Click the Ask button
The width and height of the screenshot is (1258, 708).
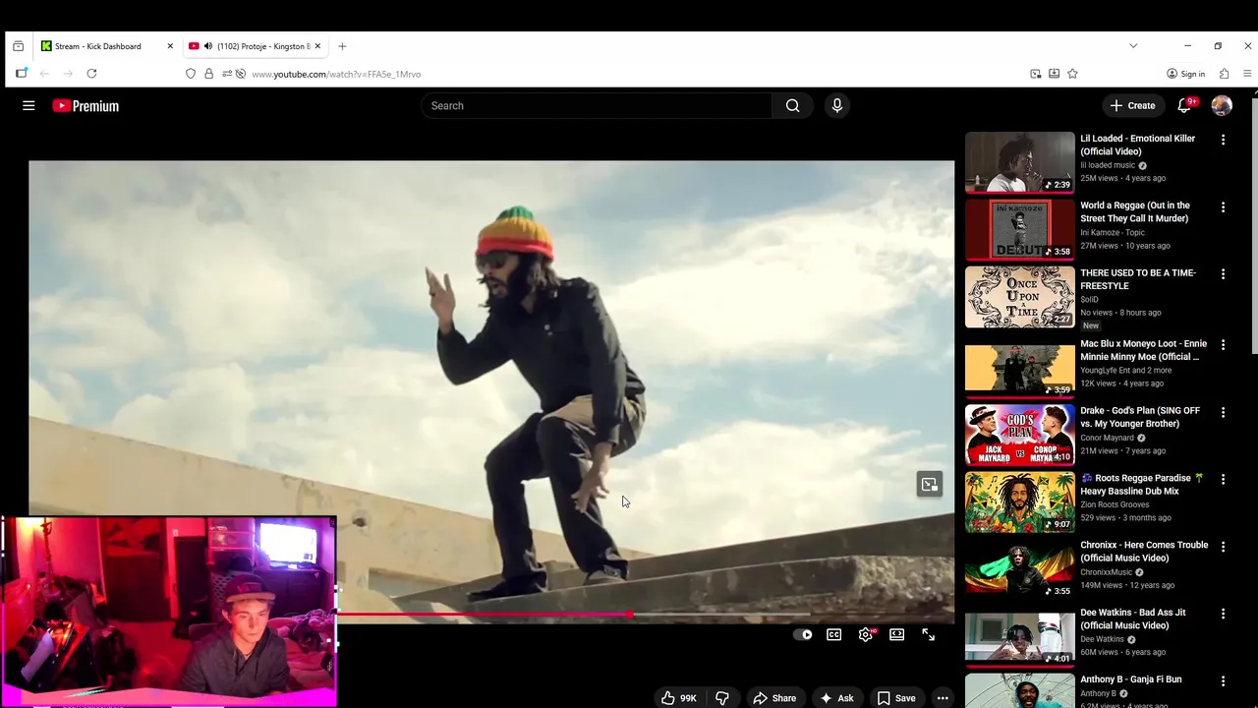click(837, 698)
